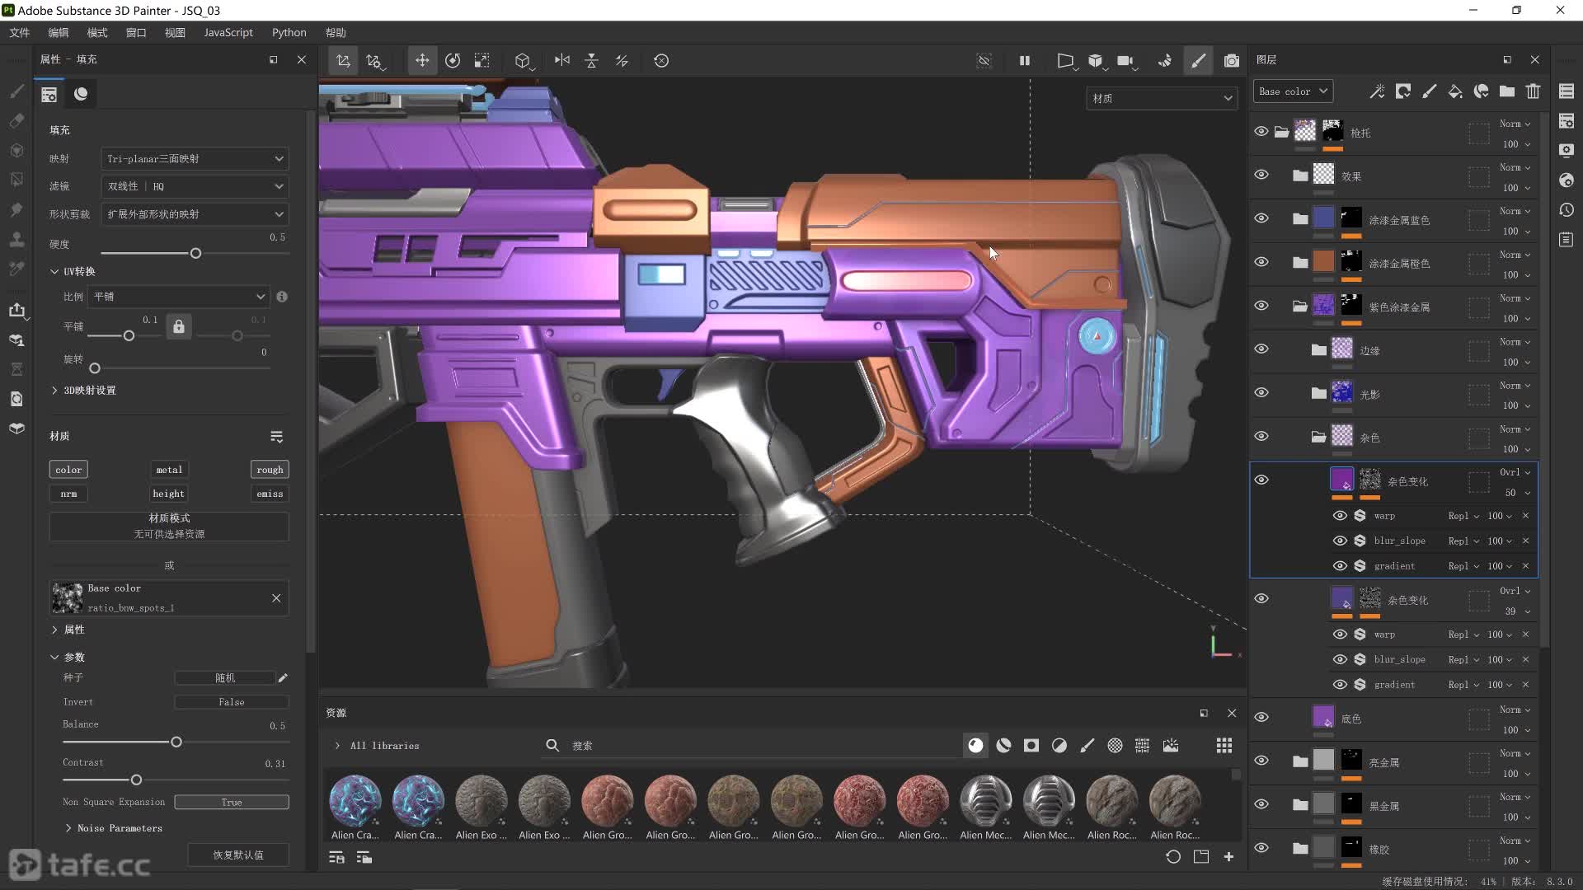The height and width of the screenshot is (890, 1583).
Task: Click the rotate transform icon
Action: click(452, 60)
